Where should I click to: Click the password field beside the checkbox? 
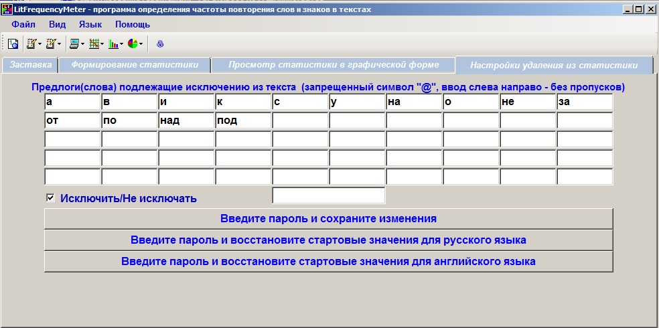pos(329,195)
